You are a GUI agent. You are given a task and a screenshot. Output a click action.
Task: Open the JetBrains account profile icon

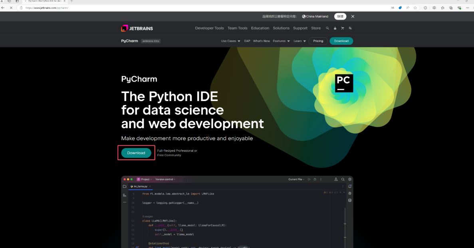(x=335, y=28)
